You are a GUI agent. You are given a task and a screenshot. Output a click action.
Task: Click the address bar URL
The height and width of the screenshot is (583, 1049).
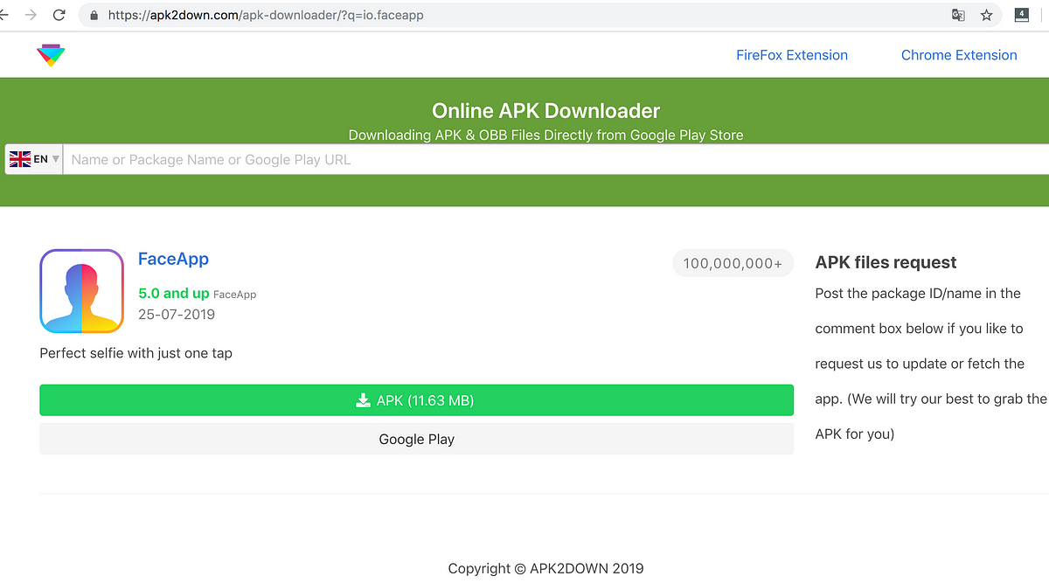[x=266, y=15]
